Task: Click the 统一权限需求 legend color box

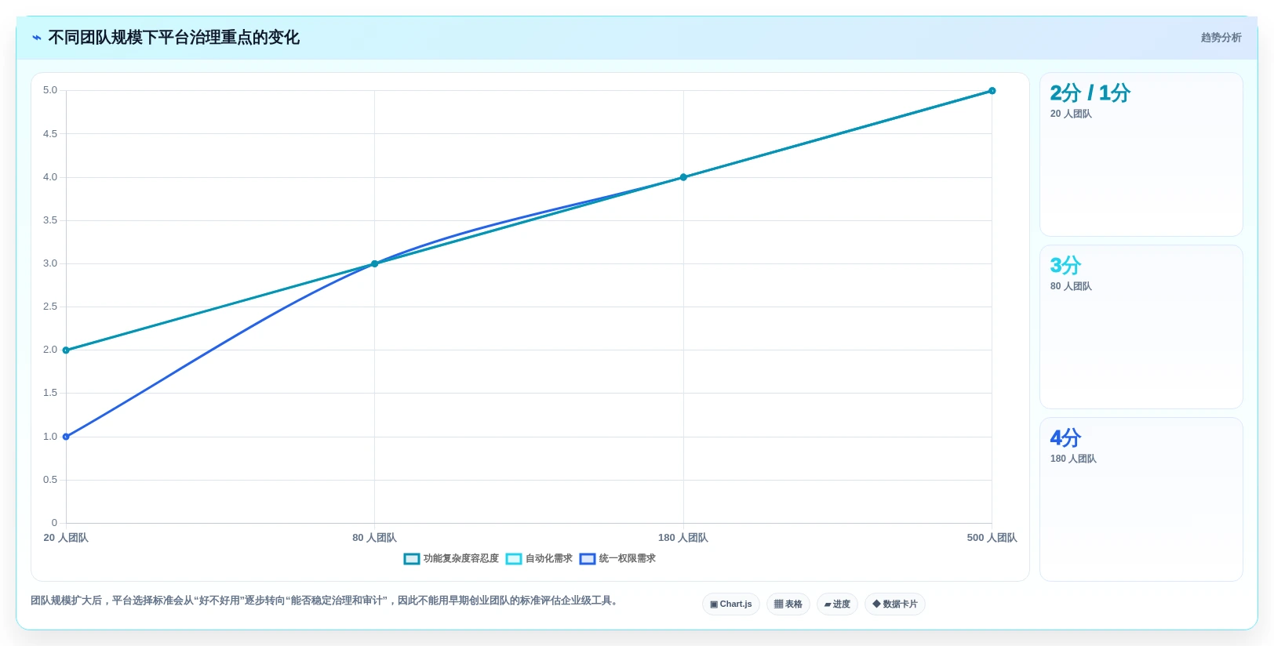Action: pos(588,559)
